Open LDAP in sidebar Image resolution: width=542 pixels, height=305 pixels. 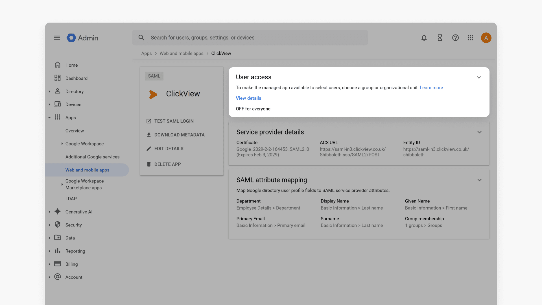point(71,199)
